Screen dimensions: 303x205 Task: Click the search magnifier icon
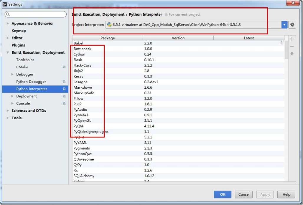click(8, 14)
